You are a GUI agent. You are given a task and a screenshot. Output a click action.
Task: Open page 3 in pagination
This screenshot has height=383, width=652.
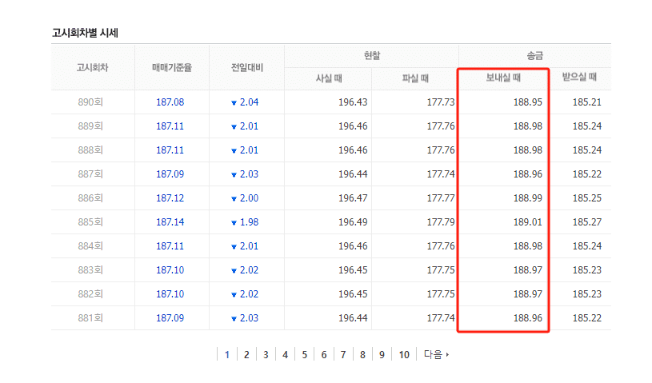[x=266, y=354]
